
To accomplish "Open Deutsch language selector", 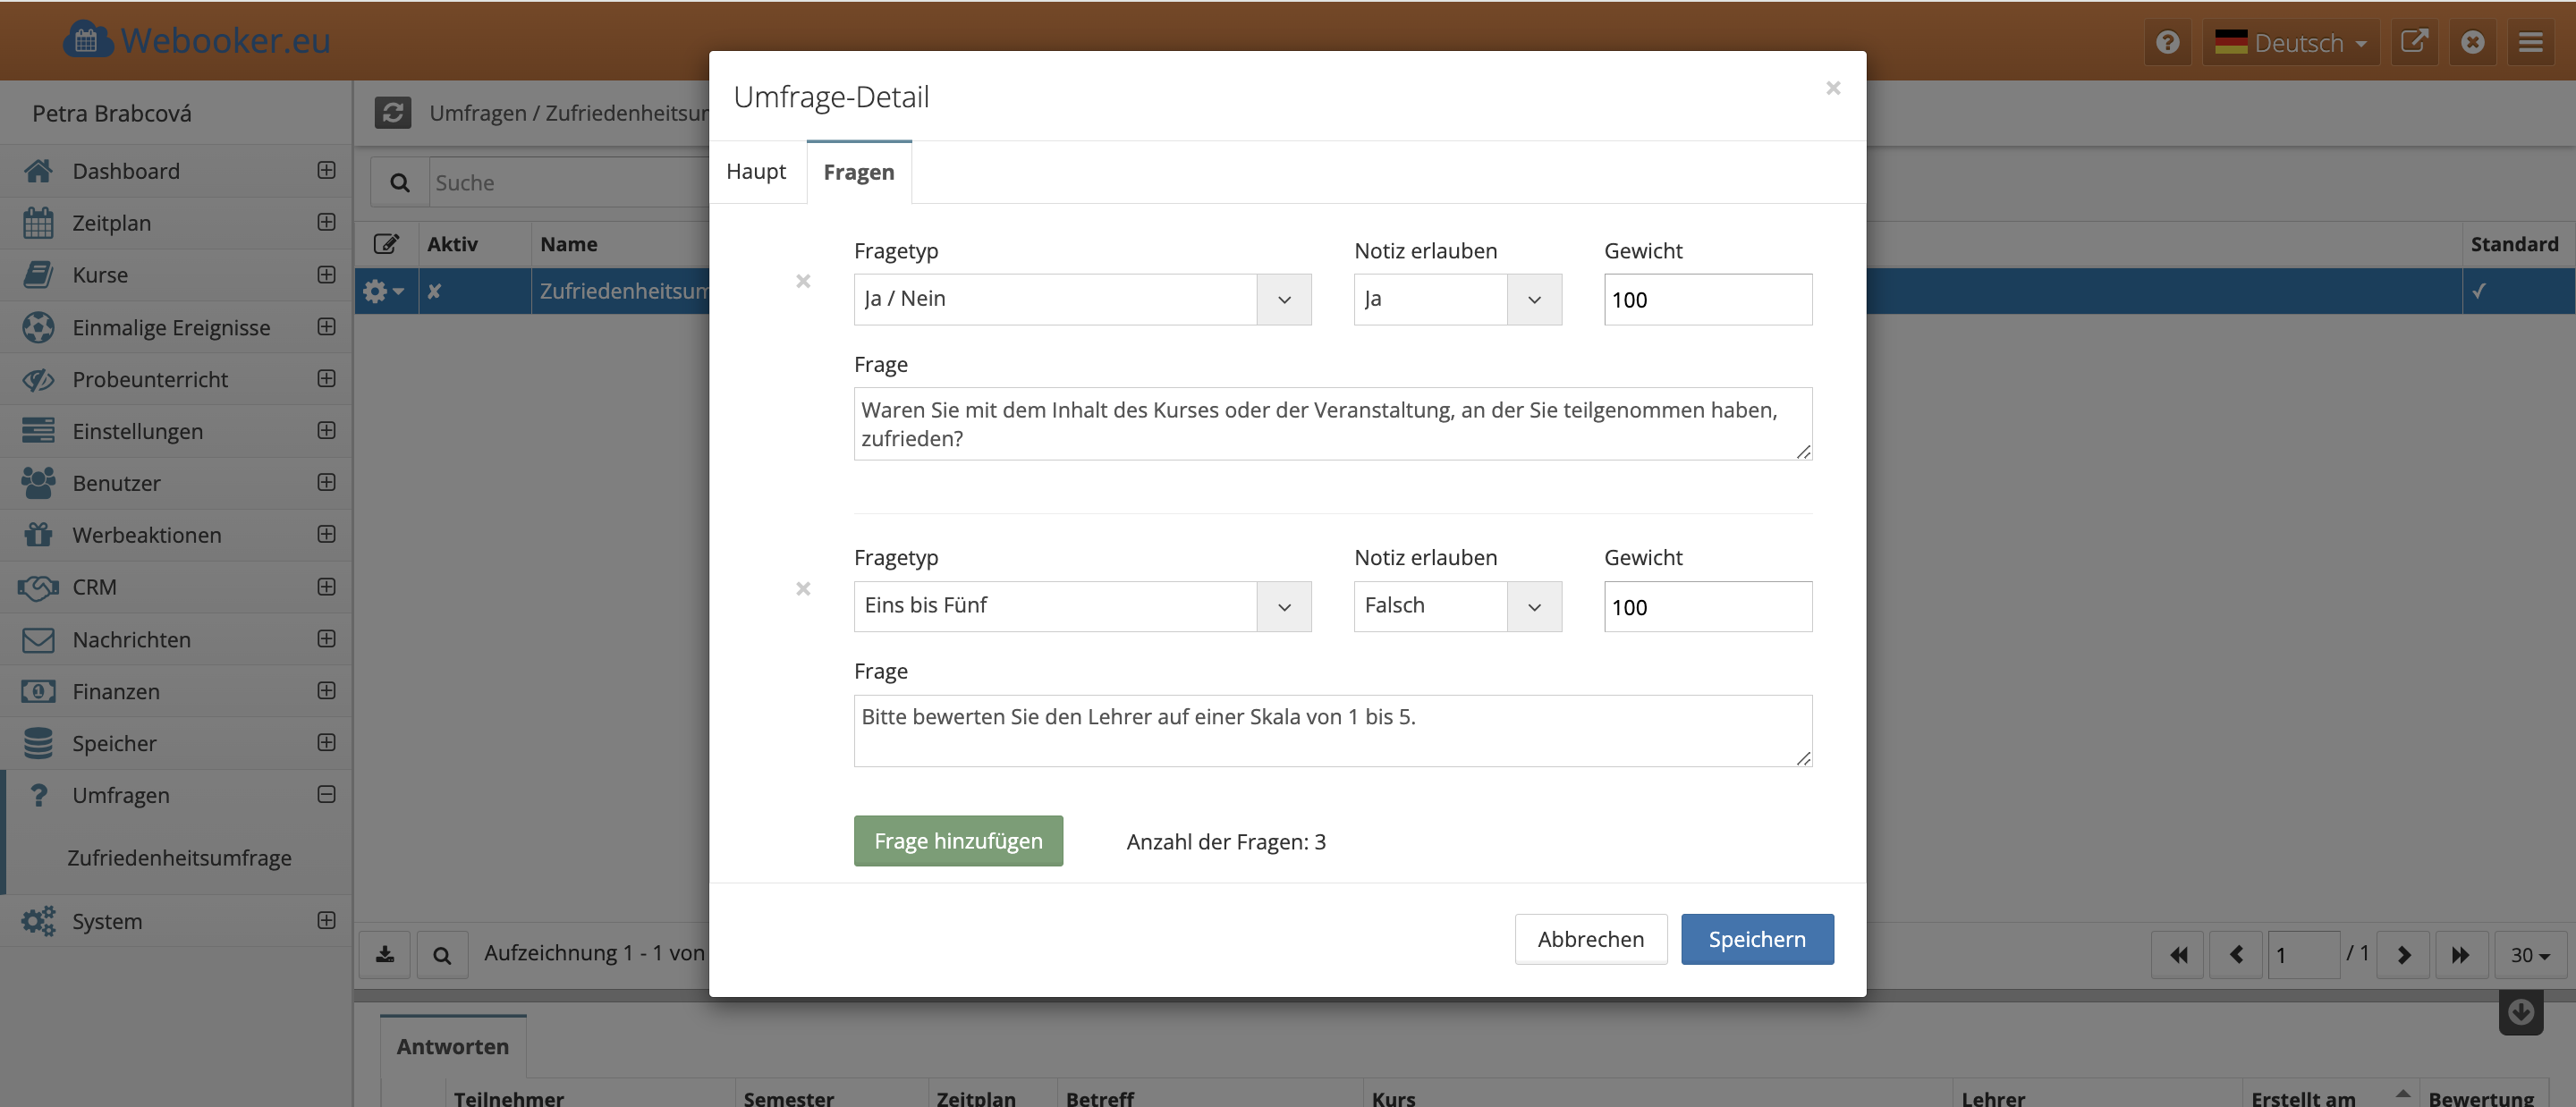I will [x=2290, y=42].
